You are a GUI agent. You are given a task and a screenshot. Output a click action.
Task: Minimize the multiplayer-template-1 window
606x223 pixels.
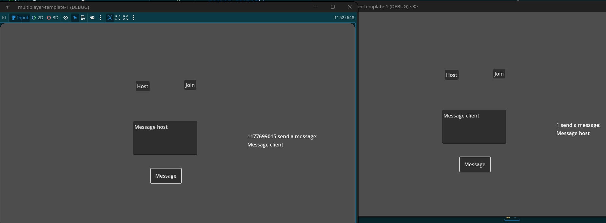[x=316, y=7]
